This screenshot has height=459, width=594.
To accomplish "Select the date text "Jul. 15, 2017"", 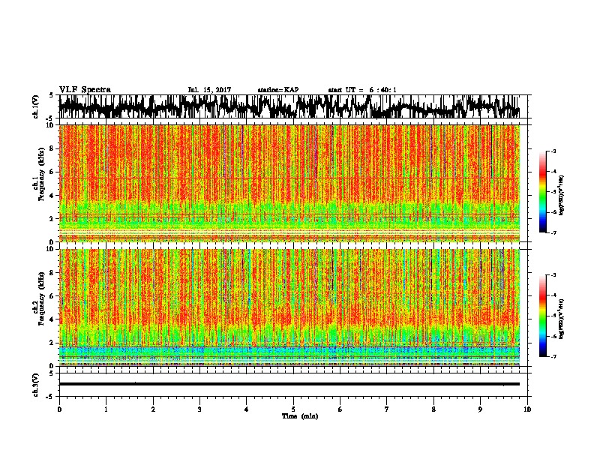I will pos(209,90).
